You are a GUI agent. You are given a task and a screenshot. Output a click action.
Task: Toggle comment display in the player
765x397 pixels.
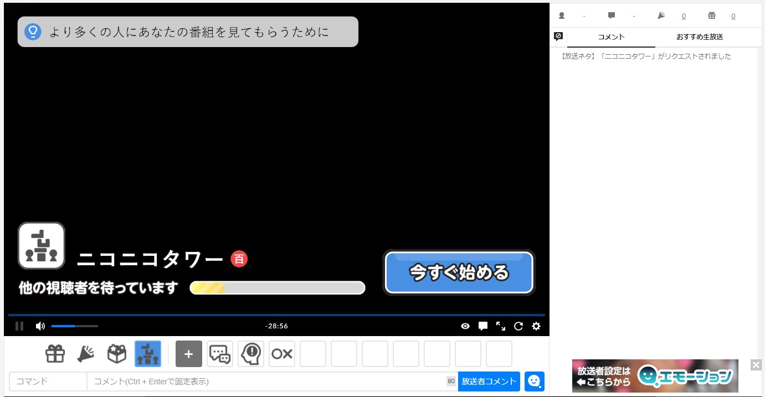pos(483,326)
